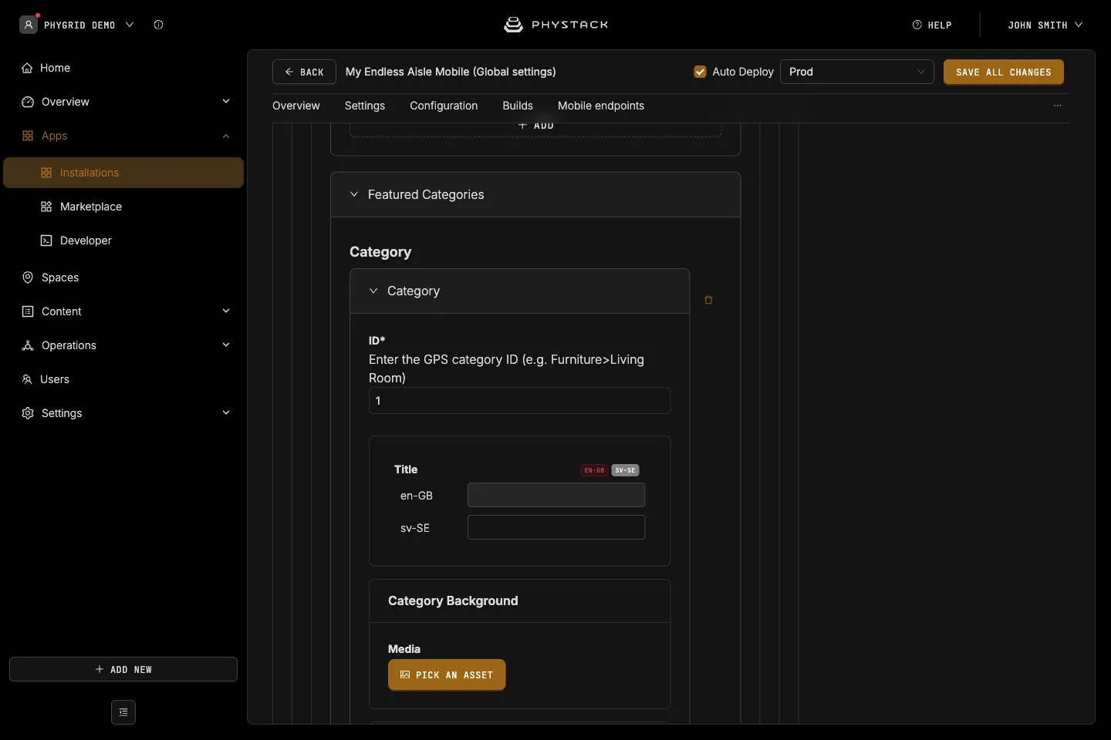Open Marketplace in the sidebar
This screenshot has height=740, width=1111.
point(123,207)
